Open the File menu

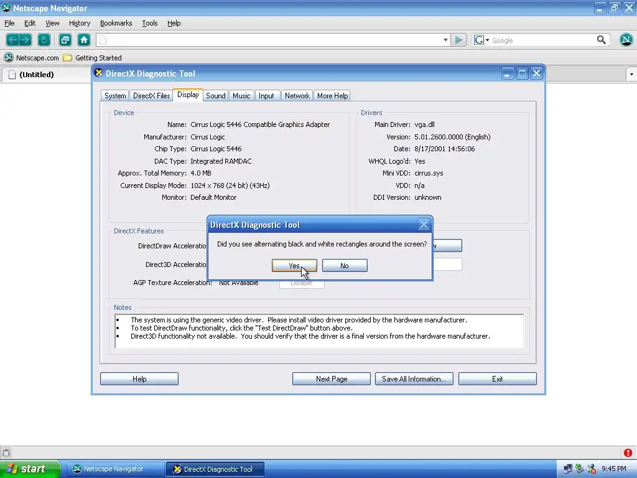[9, 23]
